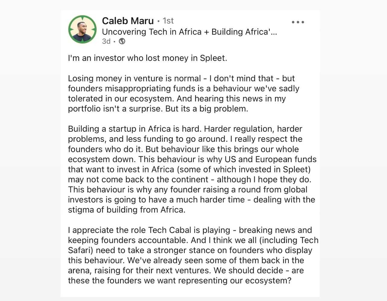
Task: Click the line "stigma of building from Africa."
Action: (127, 210)
